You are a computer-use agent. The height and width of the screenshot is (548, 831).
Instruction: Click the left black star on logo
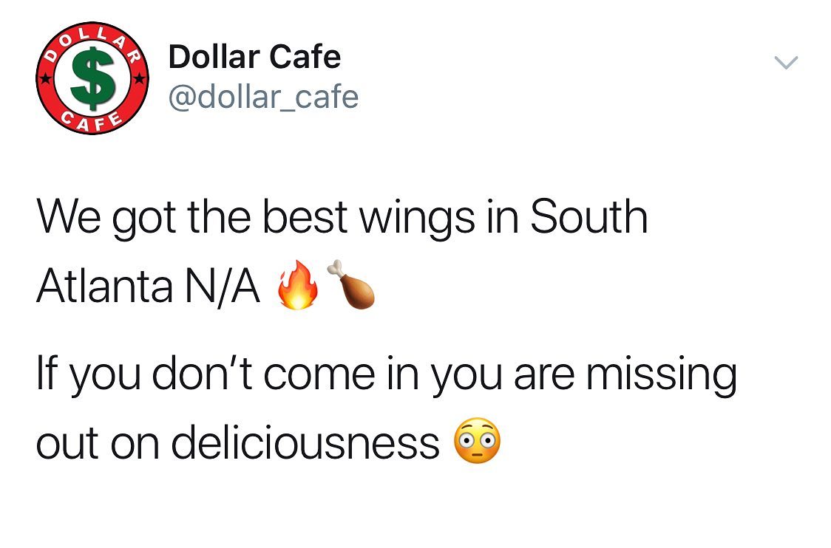(x=47, y=80)
